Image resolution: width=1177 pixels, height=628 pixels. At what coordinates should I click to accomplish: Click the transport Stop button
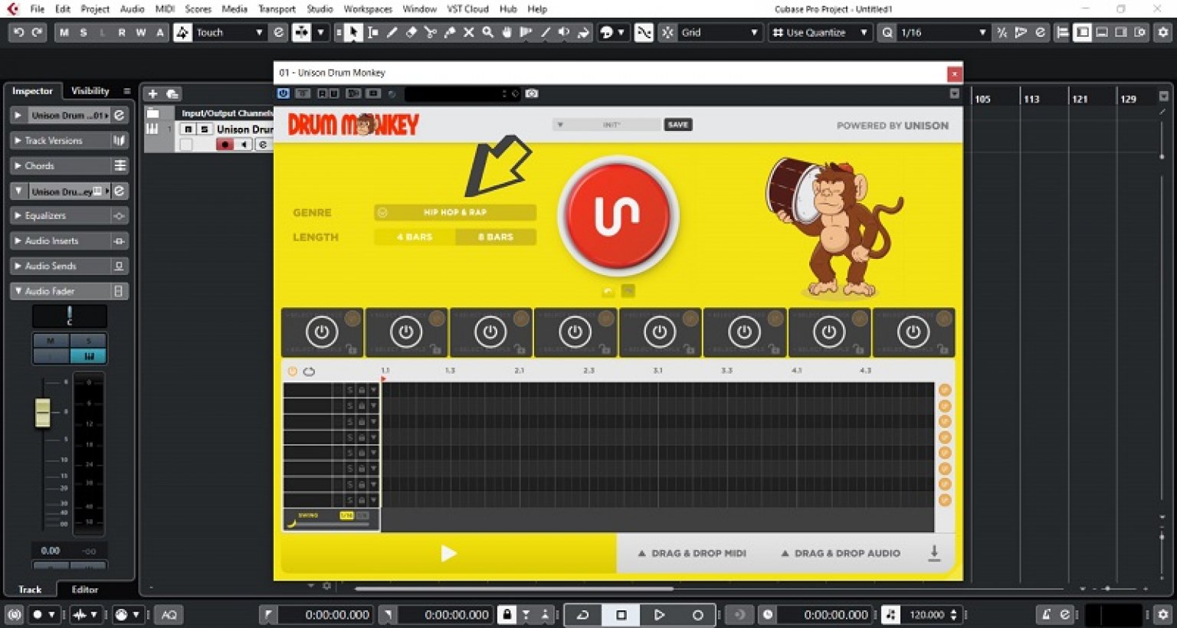tap(621, 614)
